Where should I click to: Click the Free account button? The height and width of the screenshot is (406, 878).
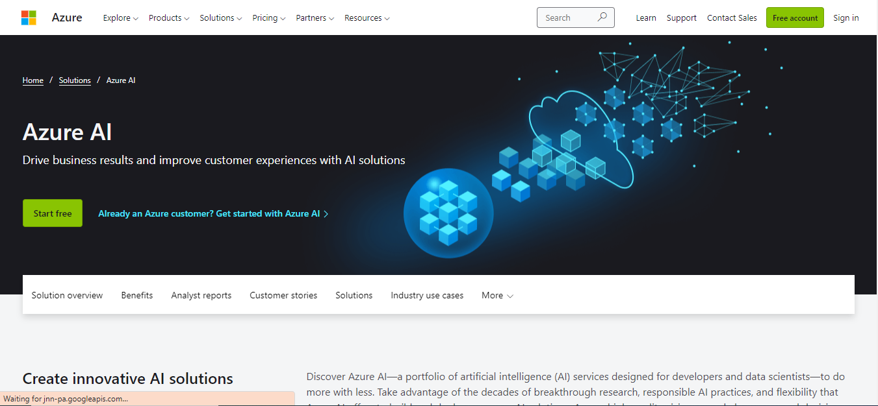click(795, 18)
